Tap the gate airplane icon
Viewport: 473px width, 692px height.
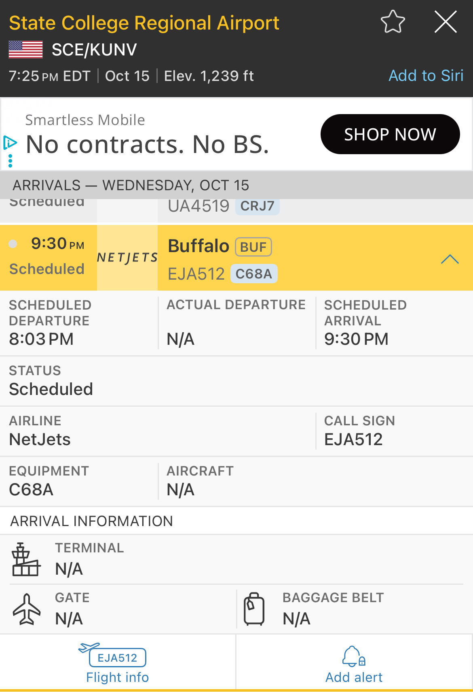tap(27, 609)
